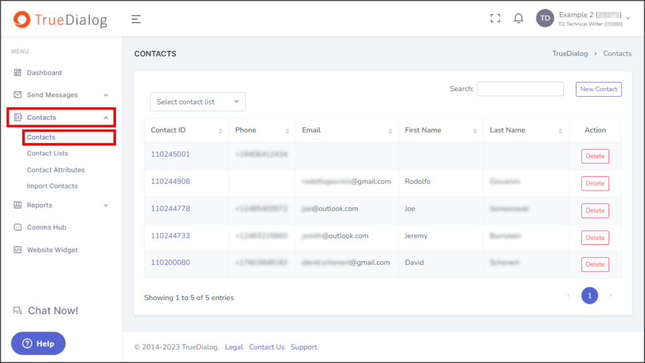Open contact ID 110244908

[170, 181]
